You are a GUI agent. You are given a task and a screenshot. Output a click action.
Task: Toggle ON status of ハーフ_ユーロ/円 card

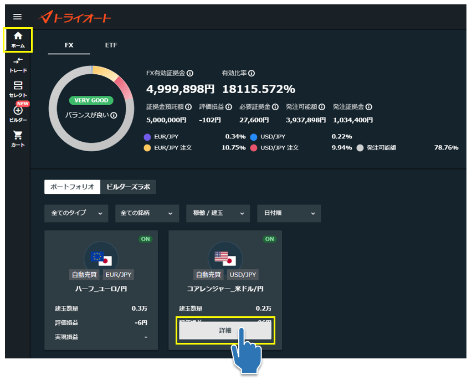[145, 239]
